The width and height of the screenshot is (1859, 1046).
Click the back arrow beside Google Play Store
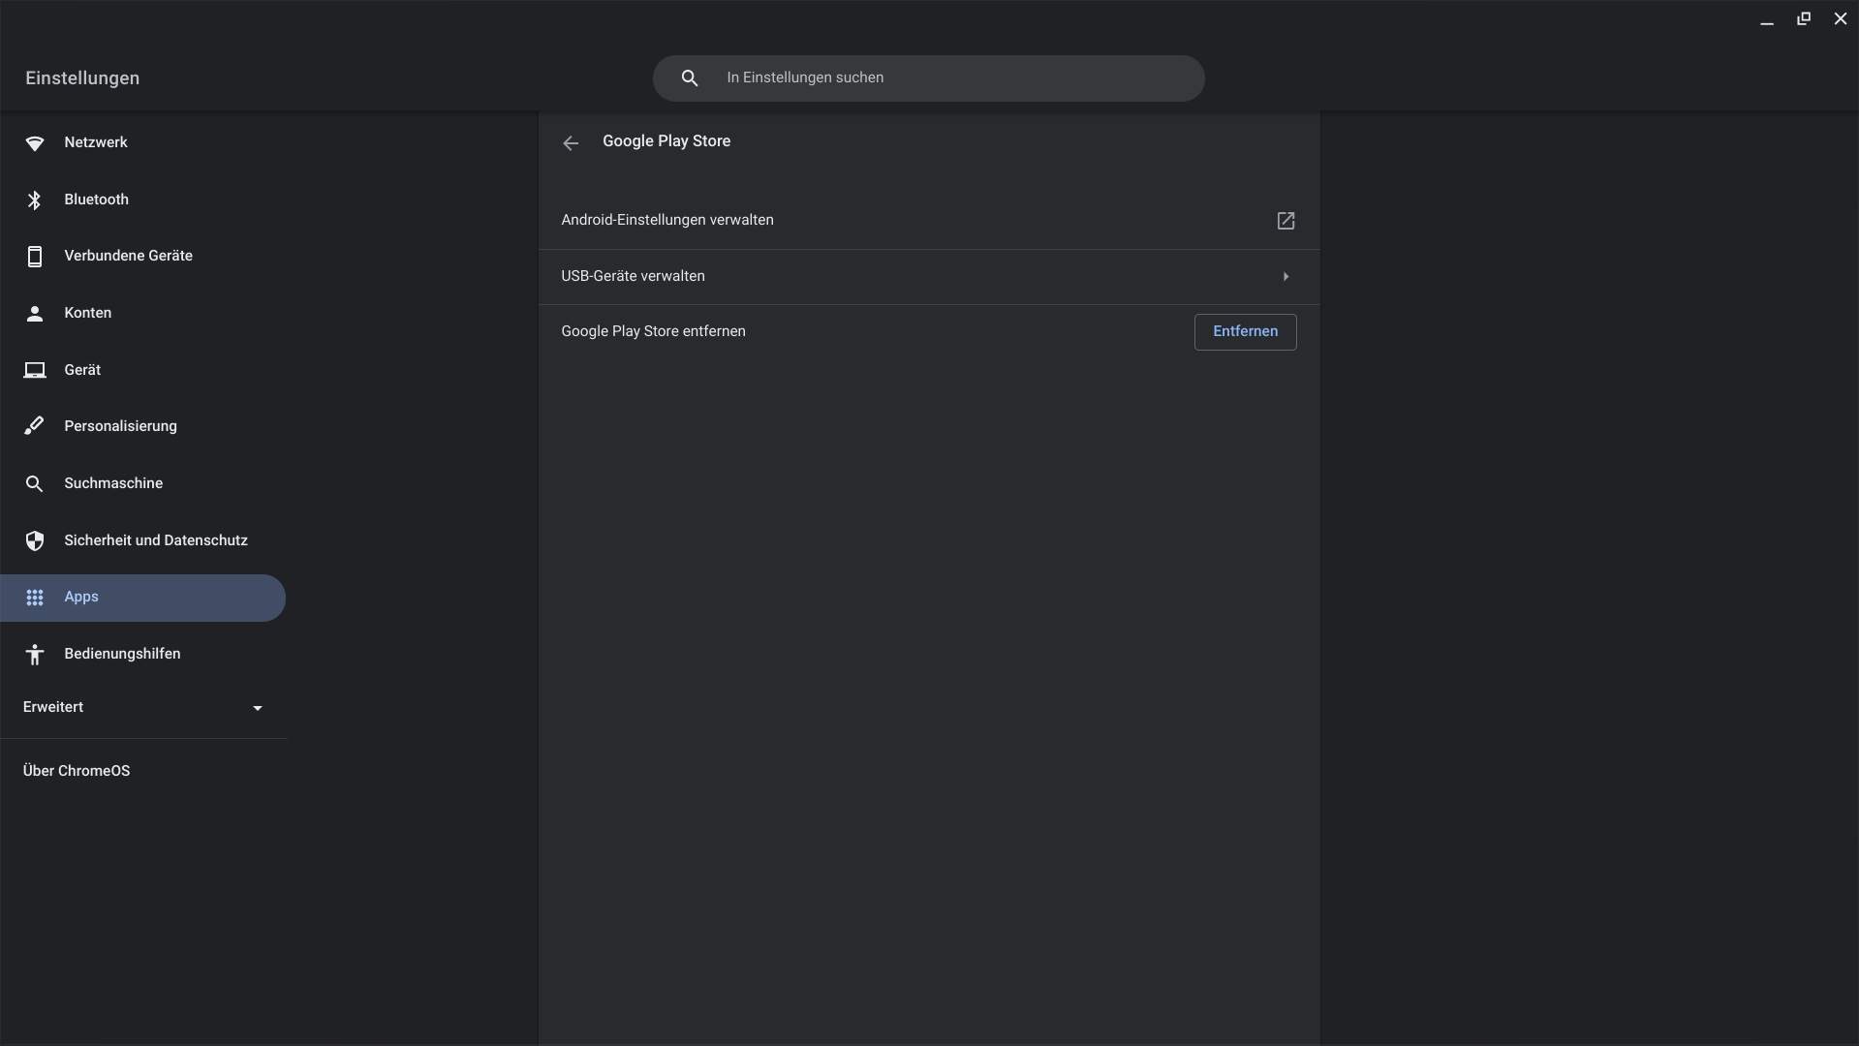(571, 143)
